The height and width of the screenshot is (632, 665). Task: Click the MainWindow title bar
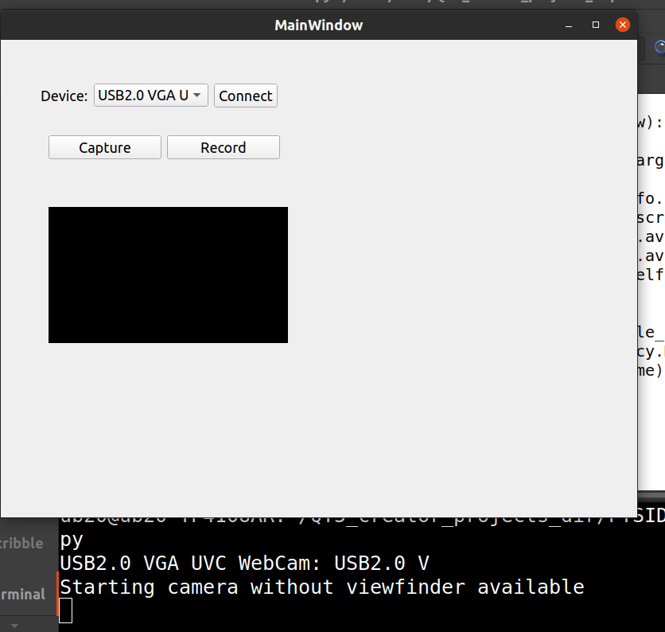pyautogui.click(x=318, y=25)
